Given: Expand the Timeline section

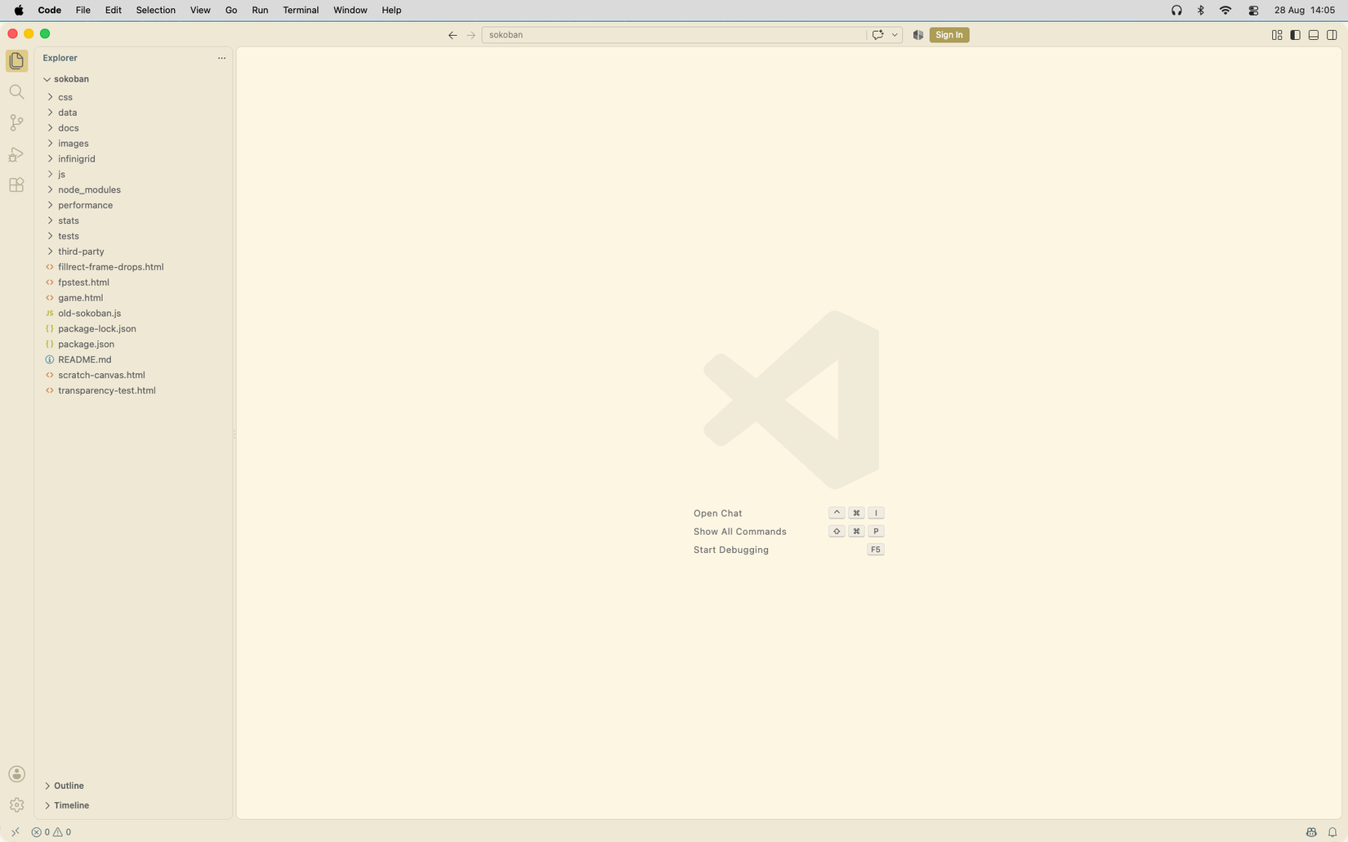Looking at the screenshot, I should click(x=133, y=805).
